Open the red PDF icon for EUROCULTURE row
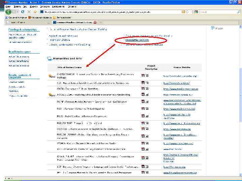 click(x=143, y=123)
